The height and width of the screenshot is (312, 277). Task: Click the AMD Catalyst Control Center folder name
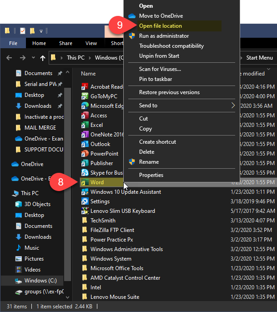pos(125,278)
